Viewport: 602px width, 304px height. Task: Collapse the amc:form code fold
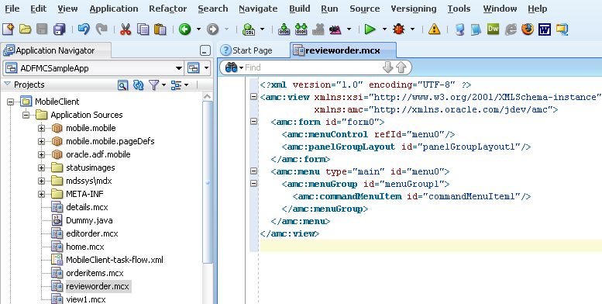pos(254,122)
